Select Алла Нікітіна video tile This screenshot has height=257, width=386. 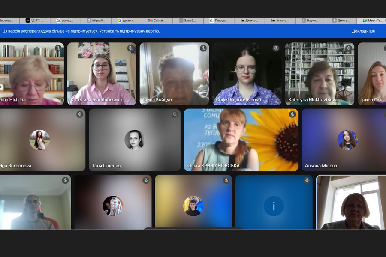(32, 74)
